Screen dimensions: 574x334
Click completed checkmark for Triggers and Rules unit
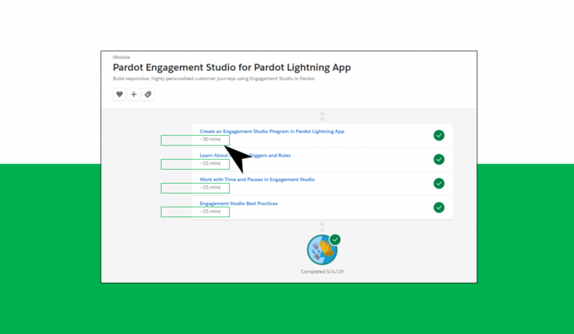439,159
